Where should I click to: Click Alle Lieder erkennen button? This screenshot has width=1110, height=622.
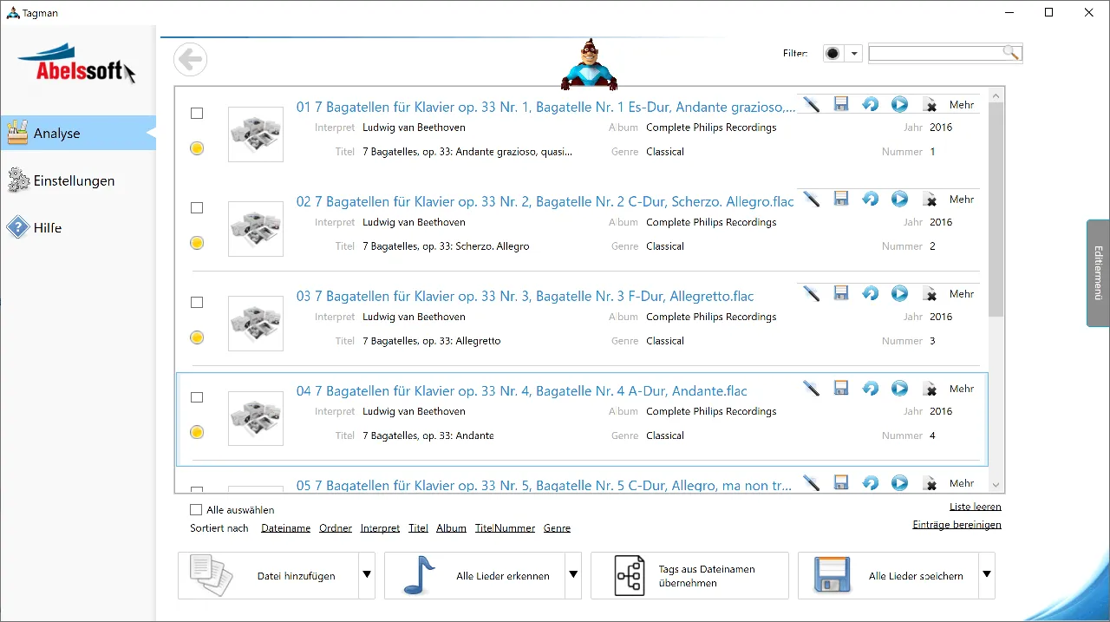(474, 575)
